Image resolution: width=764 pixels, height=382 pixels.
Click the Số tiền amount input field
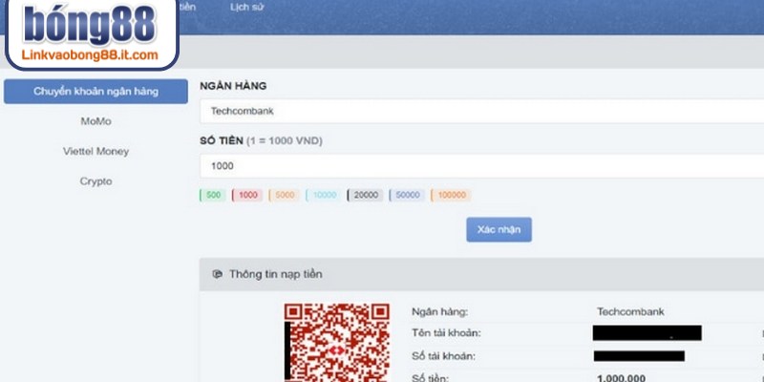(481, 166)
